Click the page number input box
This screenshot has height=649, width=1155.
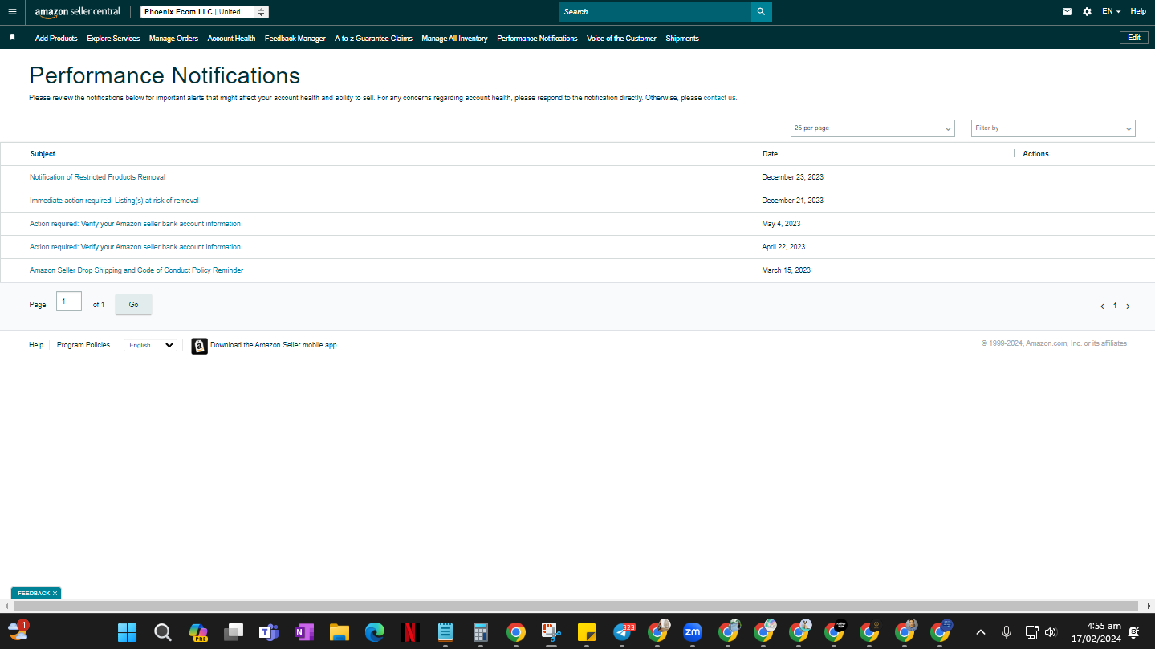point(69,302)
